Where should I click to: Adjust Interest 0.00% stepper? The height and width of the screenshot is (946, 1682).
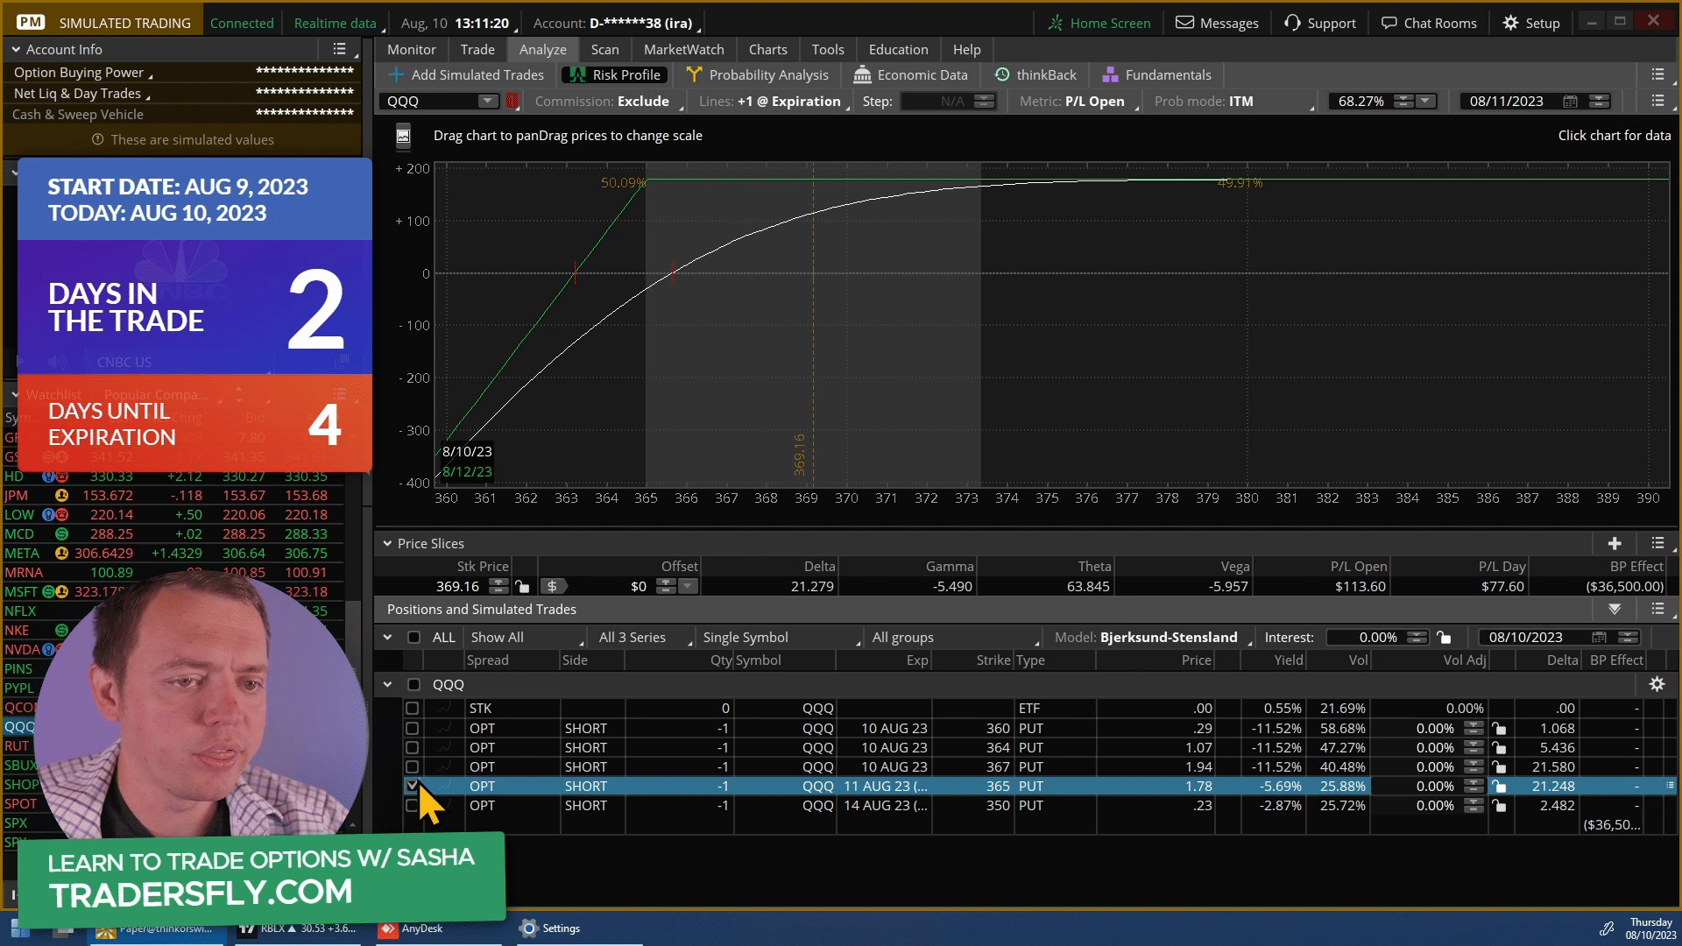[x=1417, y=638]
